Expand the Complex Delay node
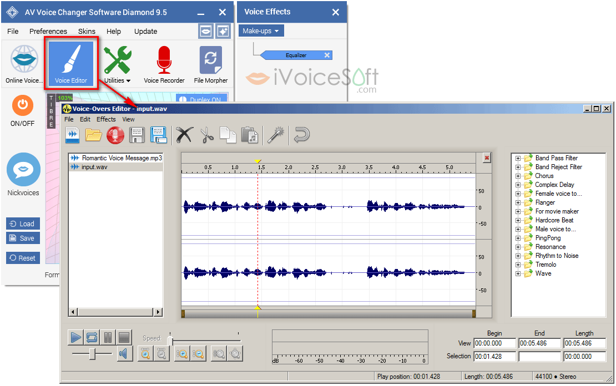 518,185
